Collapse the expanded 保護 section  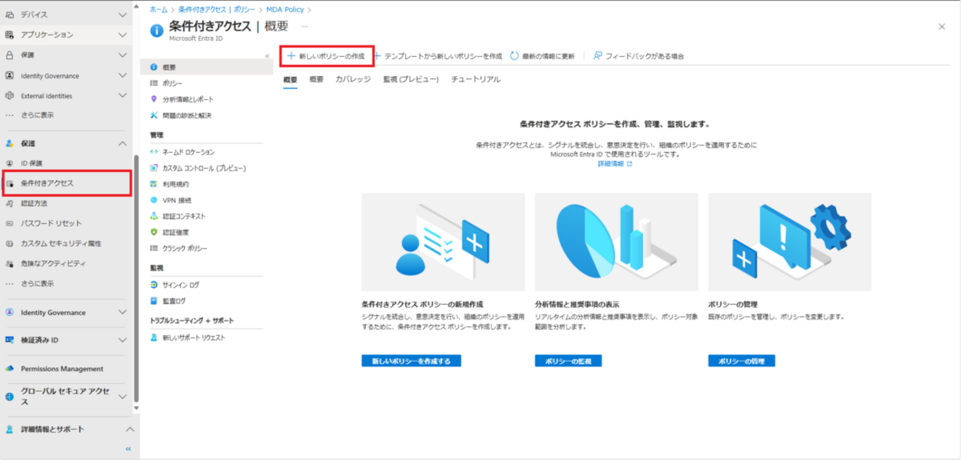click(123, 143)
